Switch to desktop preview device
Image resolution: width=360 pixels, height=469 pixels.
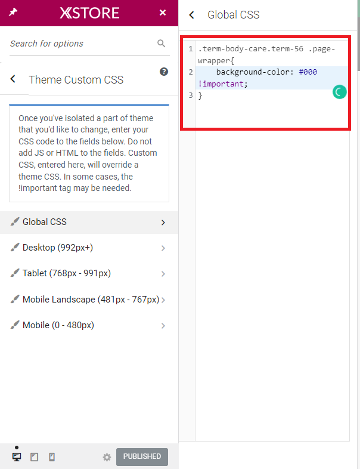tap(17, 456)
